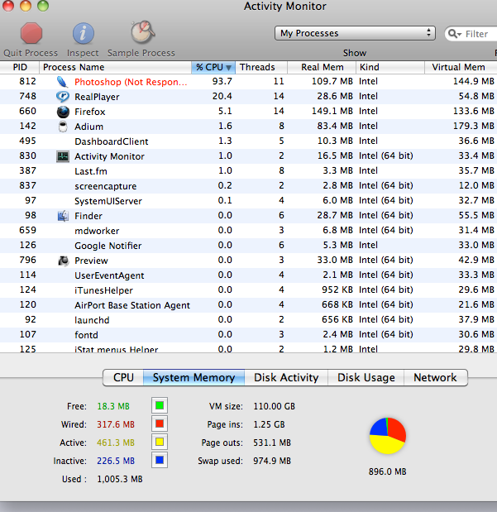Select the Preview process name

tap(91, 261)
